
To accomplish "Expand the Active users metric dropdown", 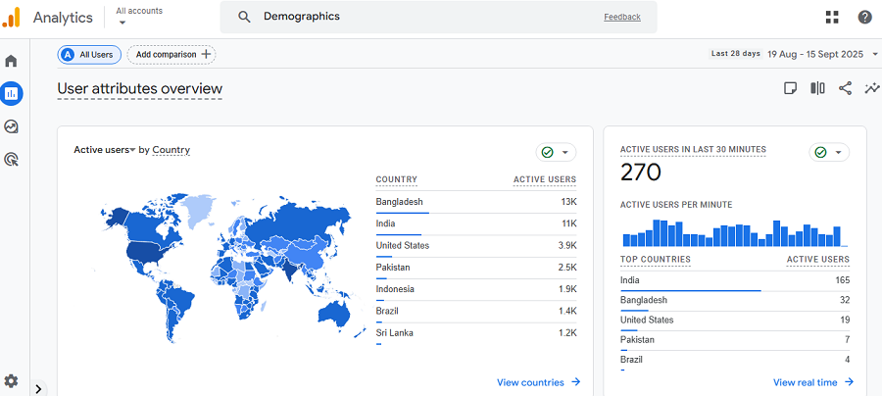I will tap(104, 150).
